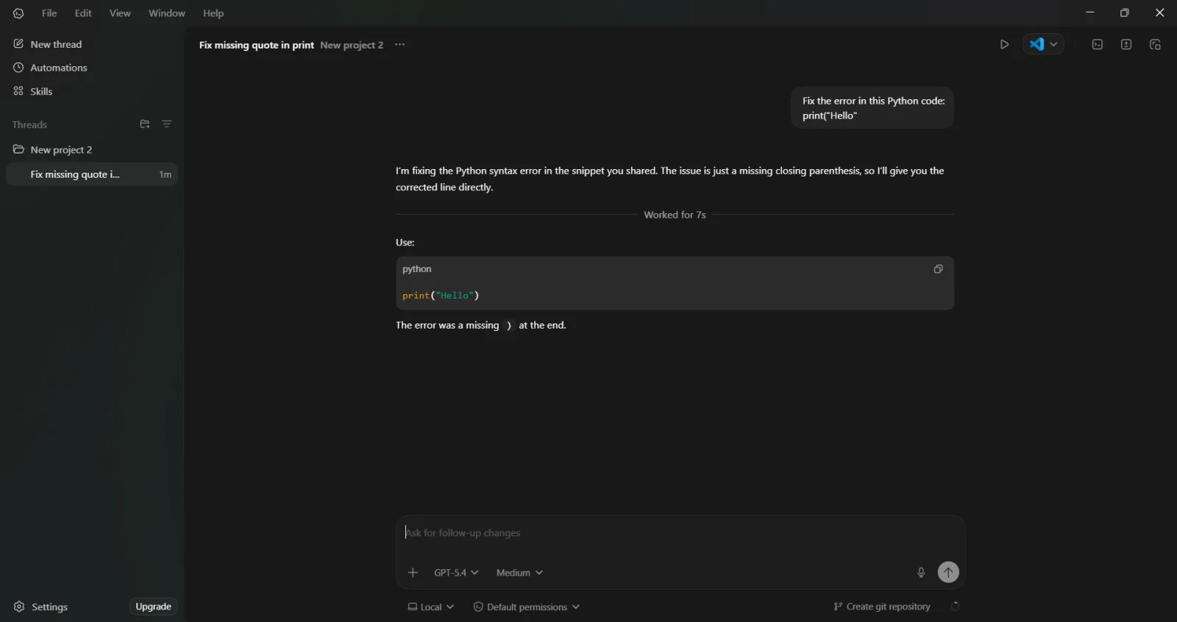Restore down the window

coord(1125,12)
